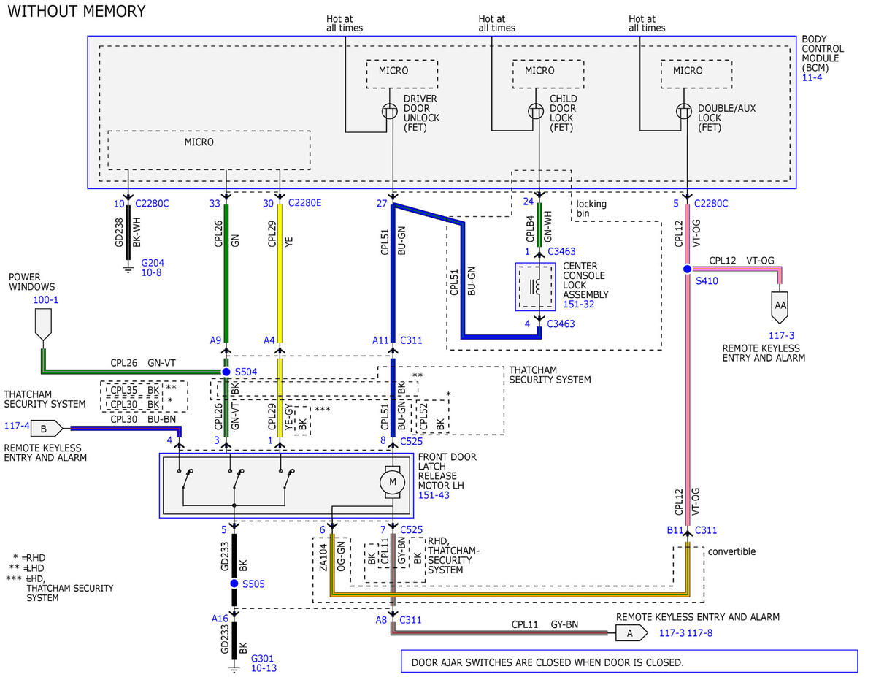Viewport: 876px width, 677px height.
Task: Click the "locking bin" label
Action: [591, 209]
